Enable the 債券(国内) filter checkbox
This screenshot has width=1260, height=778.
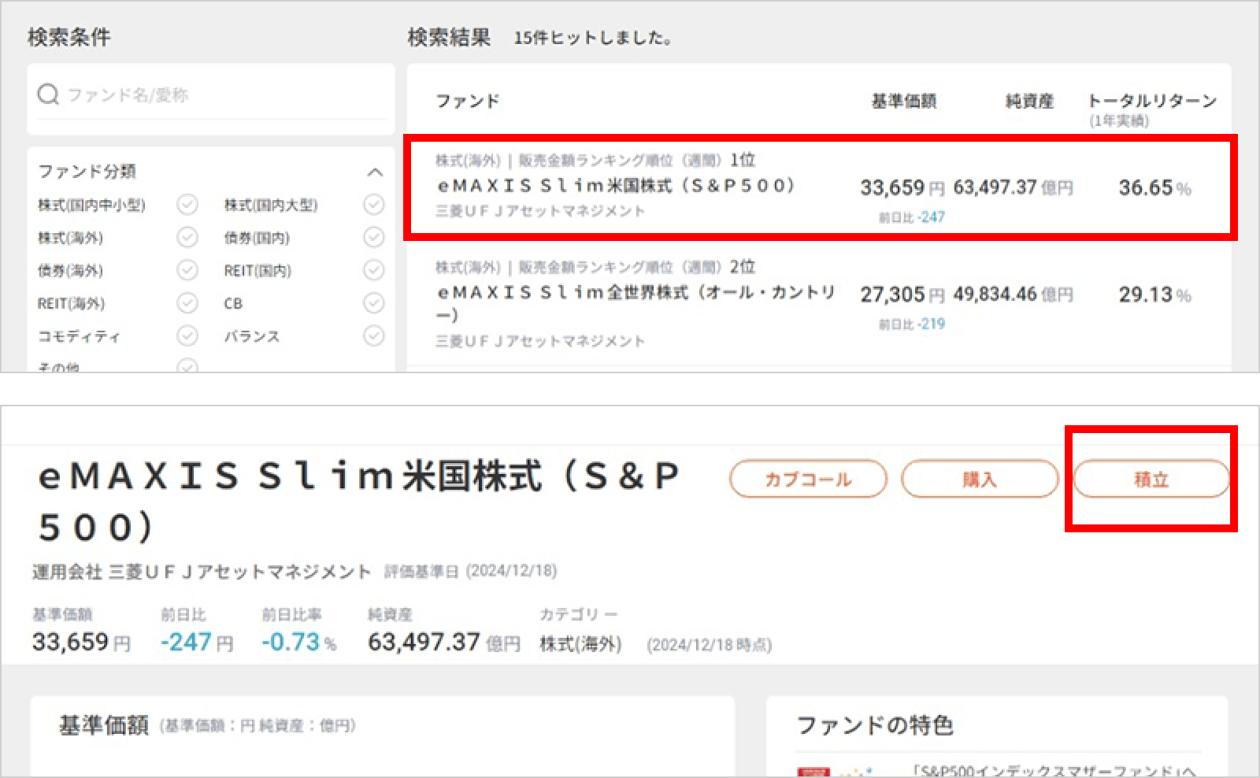tap(373, 237)
